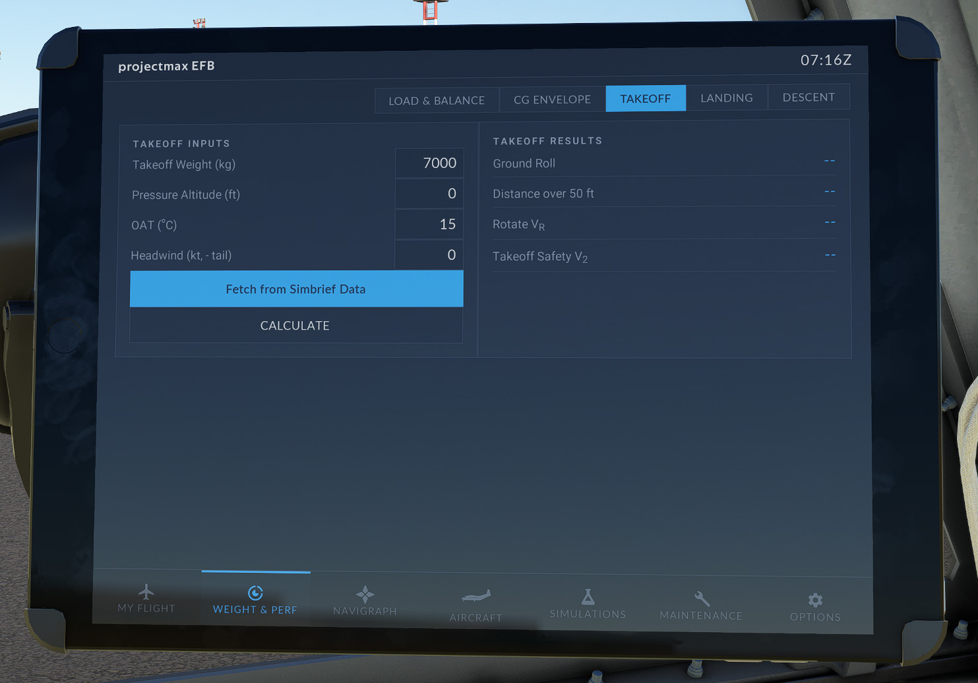Click the Takeoff Results heading

coord(548,141)
